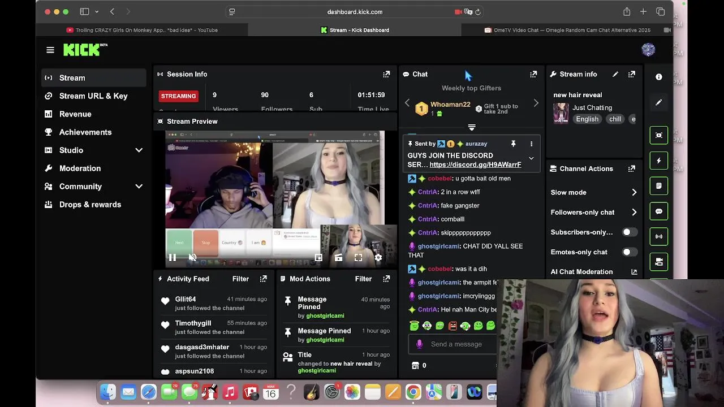Open the profile avatar menu

click(648, 50)
